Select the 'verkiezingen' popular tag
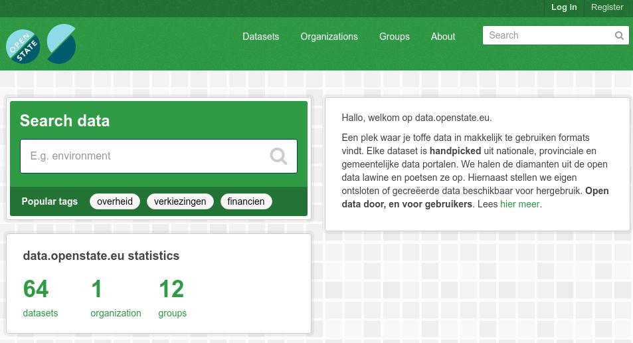Viewport: 633px width, 343px height. [180, 201]
